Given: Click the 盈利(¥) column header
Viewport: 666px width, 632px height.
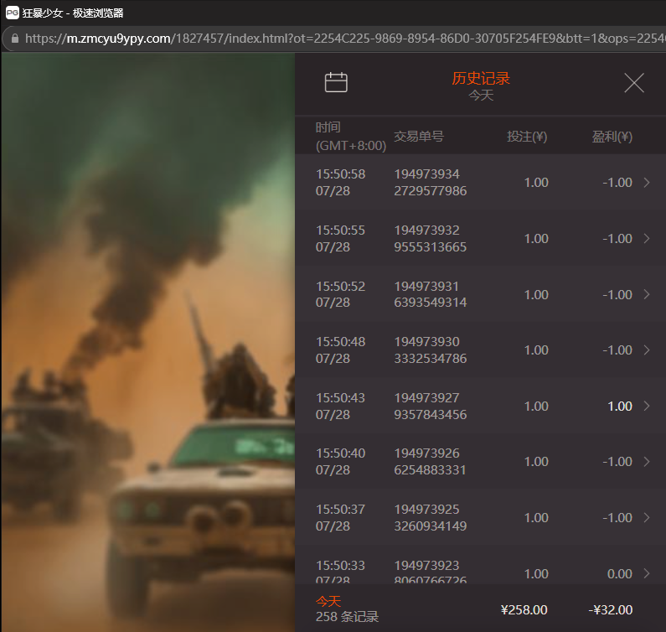Looking at the screenshot, I should coord(612,137).
